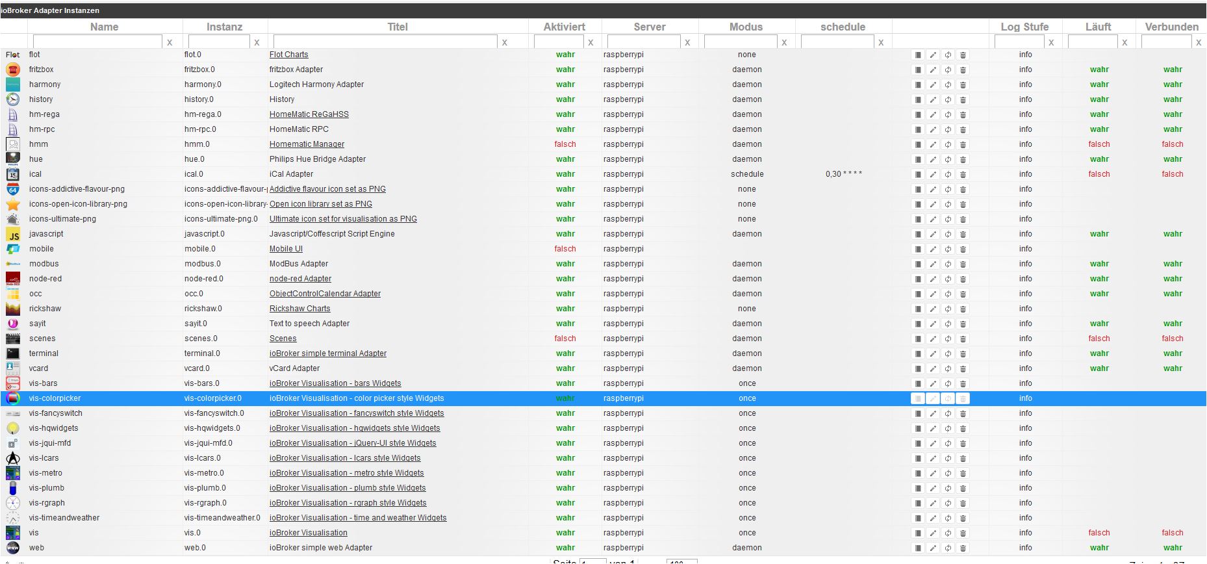Trash icon in the rickshaw row
Screen dimensions: 1207x564
pyautogui.click(x=963, y=309)
